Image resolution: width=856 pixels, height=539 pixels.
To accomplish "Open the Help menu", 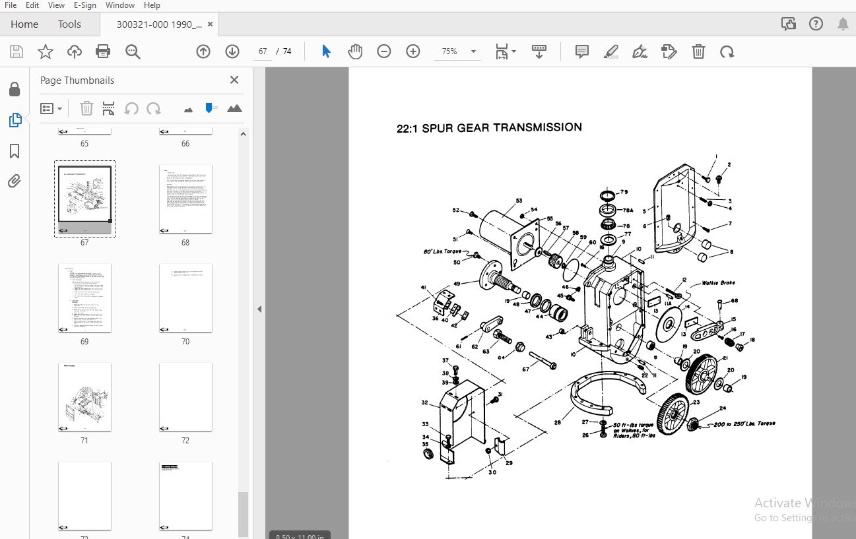I will (152, 5).
